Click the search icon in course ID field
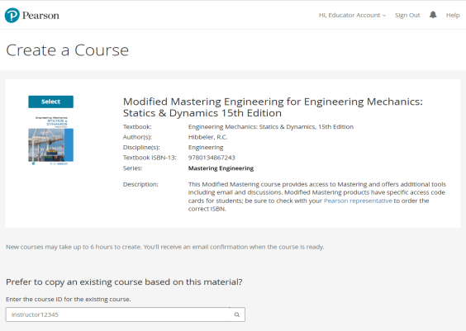The height and width of the screenshot is (331, 466). click(x=237, y=314)
